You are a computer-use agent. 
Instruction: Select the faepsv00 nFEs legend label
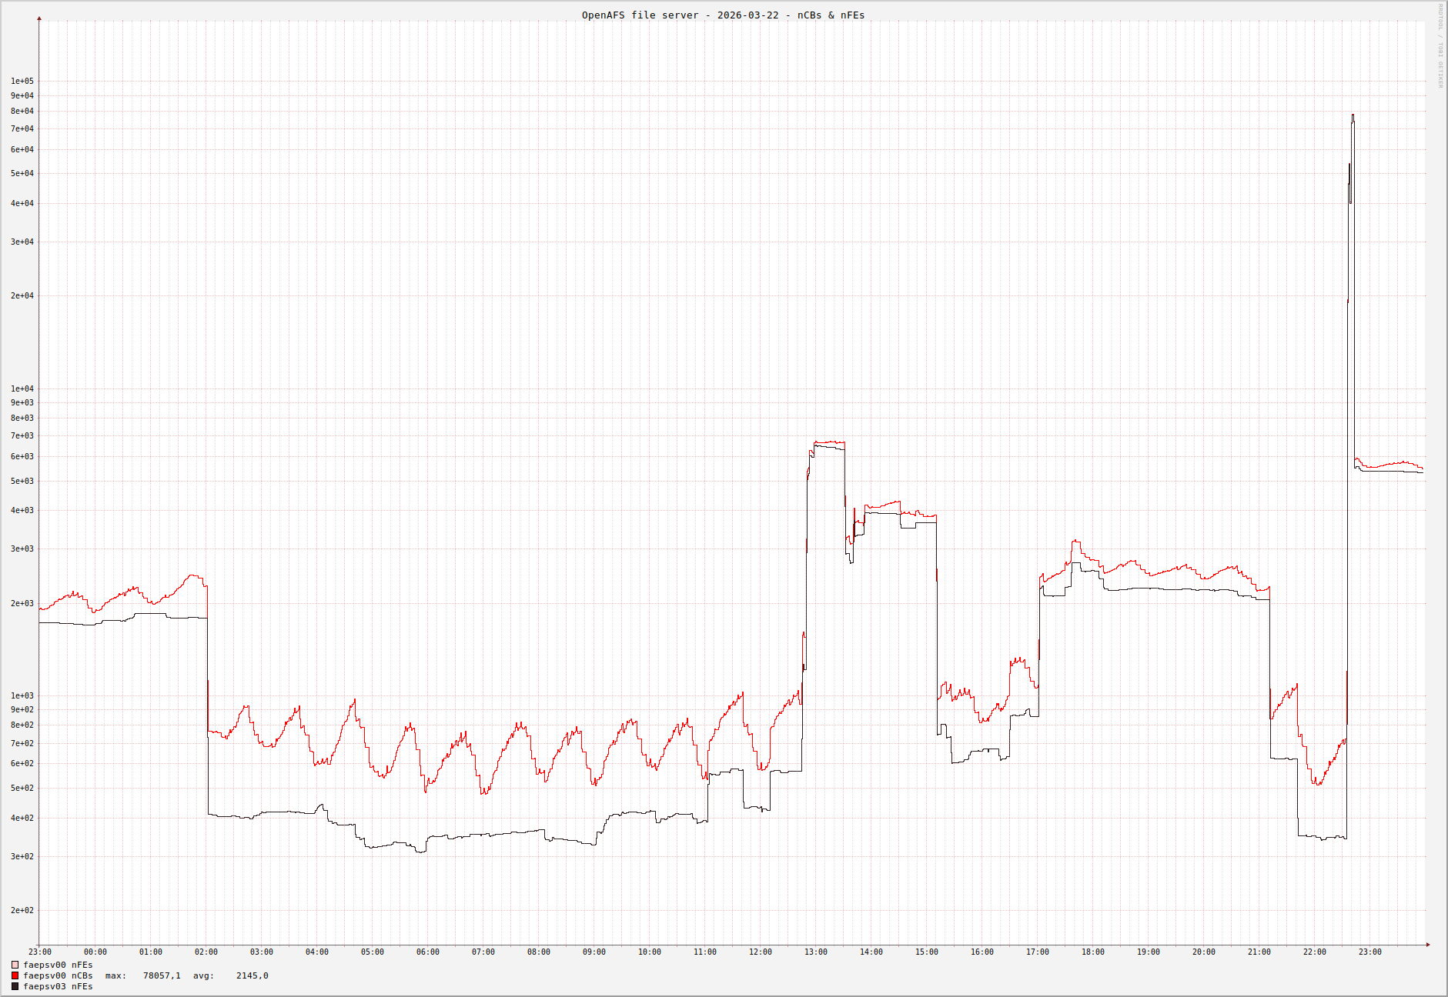58,965
